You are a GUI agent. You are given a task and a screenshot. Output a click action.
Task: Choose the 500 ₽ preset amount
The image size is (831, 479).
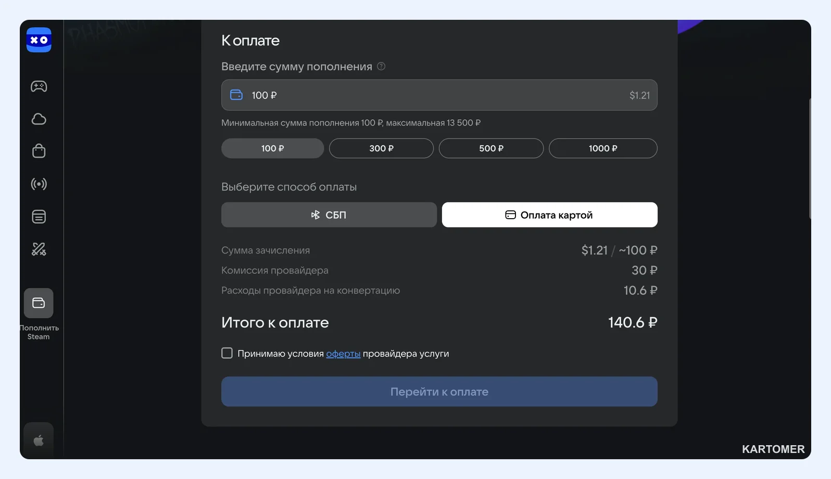pos(492,148)
